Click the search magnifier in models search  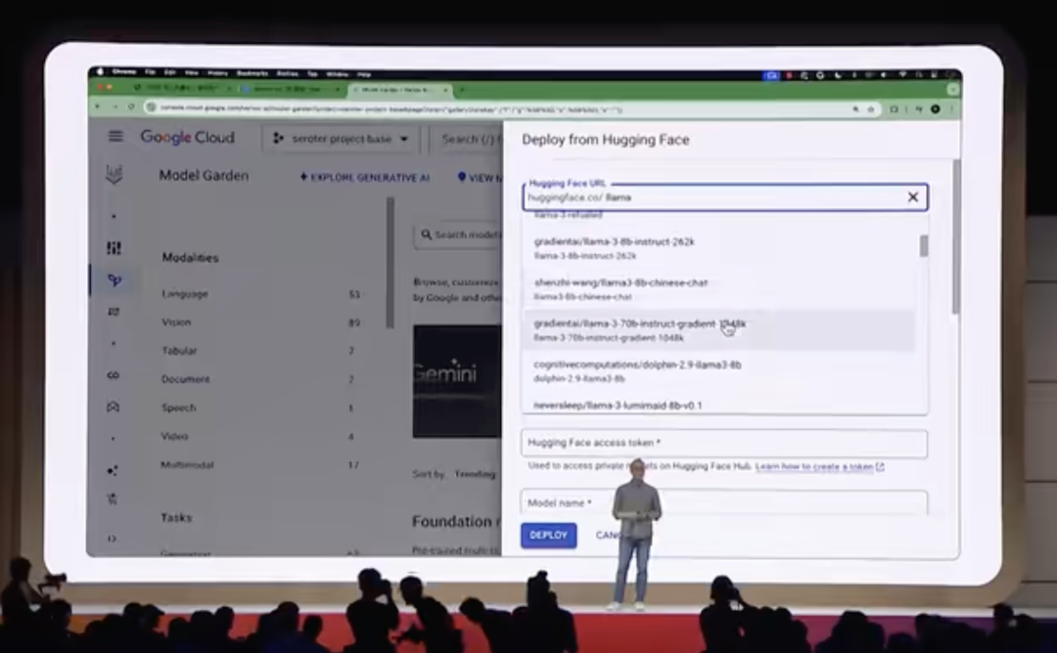[426, 235]
